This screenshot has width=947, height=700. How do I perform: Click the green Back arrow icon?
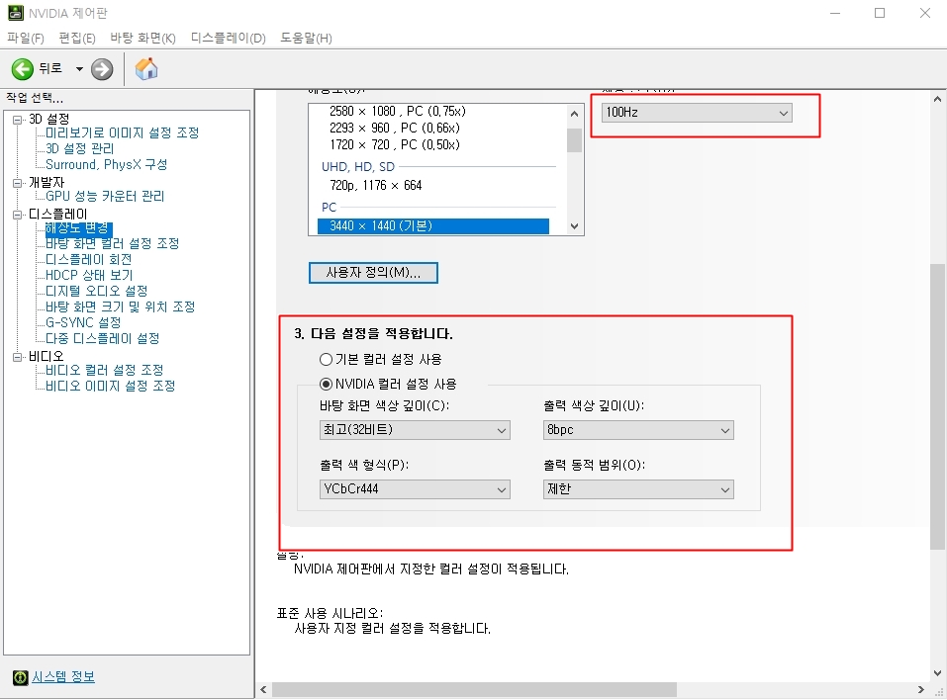click(x=23, y=69)
